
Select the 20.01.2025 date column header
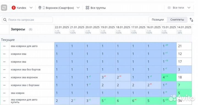tap(92, 29)
